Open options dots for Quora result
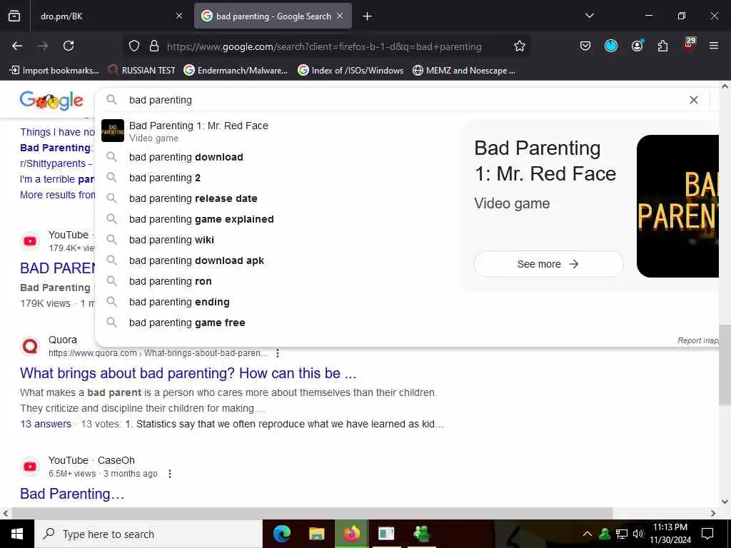 [278, 353]
